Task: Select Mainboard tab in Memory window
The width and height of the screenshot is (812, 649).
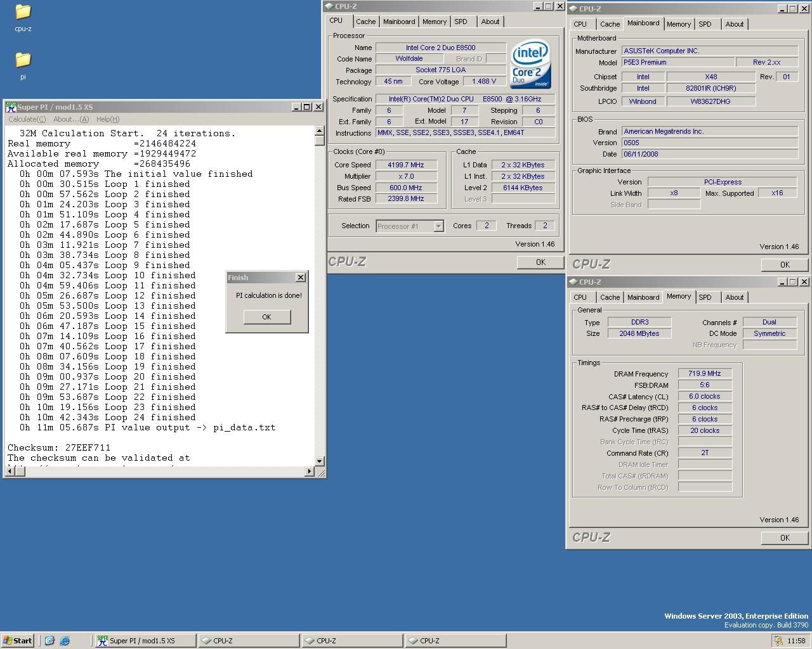Action: coord(643,297)
